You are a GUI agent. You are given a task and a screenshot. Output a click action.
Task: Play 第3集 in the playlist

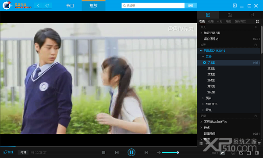(x=229, y=74)
